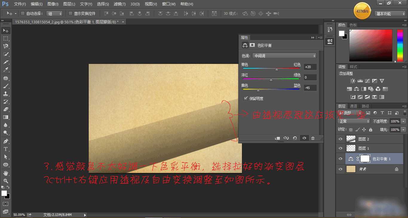The height and width of the screenshot is (218, 408).
Task: Open the 基本功能 workspace dropdown
Action: point(389,13)
